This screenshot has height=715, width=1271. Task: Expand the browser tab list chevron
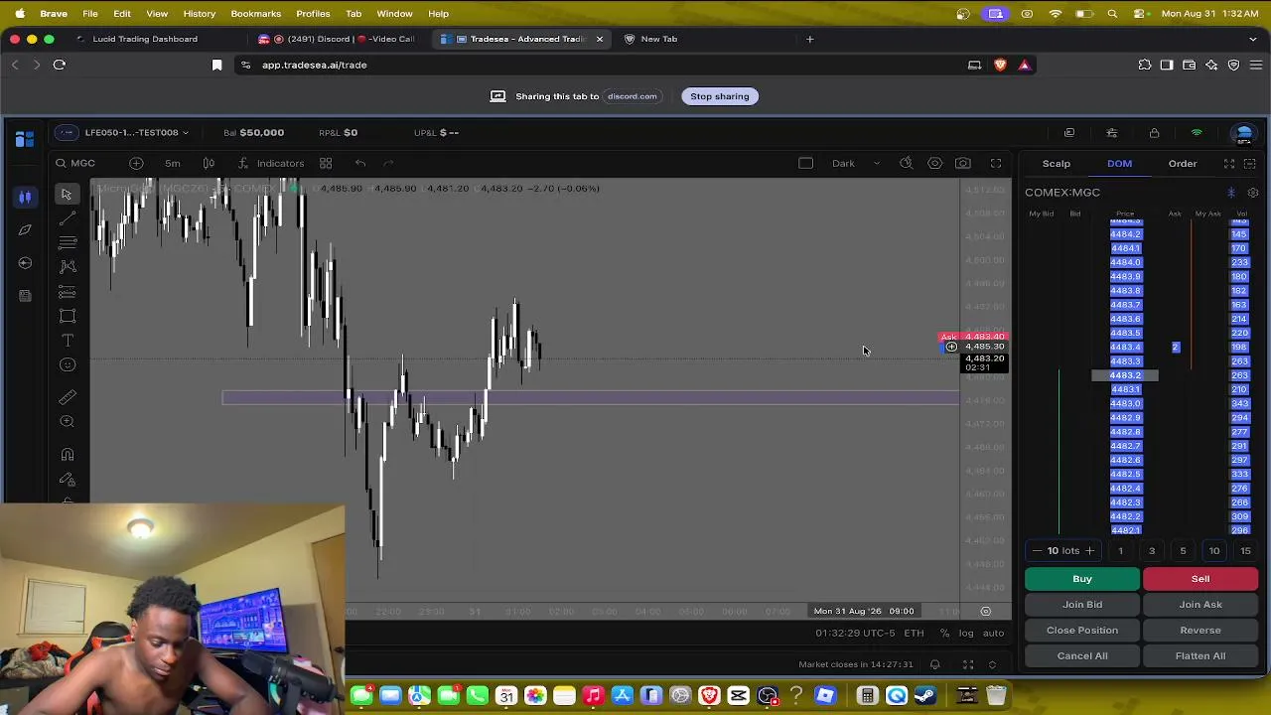click(1253, 39)
